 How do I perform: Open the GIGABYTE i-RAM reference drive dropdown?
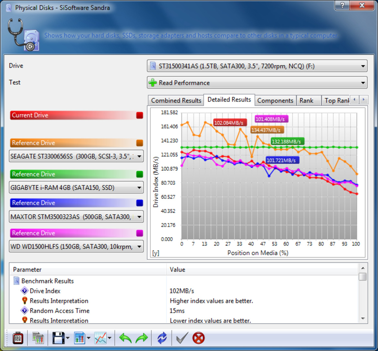pyautogui.click(x=76, y=187)
